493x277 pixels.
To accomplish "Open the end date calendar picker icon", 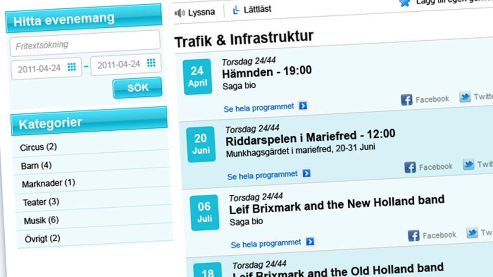I will pyautogui.click(x=151, y=63).
